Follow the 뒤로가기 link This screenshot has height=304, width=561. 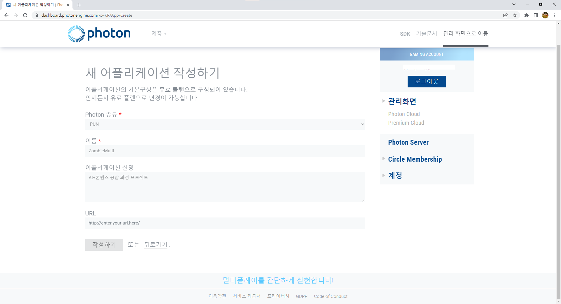156,245
